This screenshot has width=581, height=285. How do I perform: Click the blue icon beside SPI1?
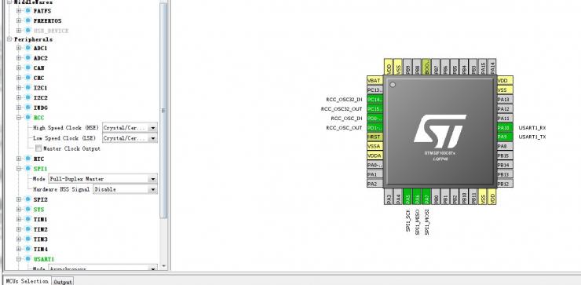(27, 169)
